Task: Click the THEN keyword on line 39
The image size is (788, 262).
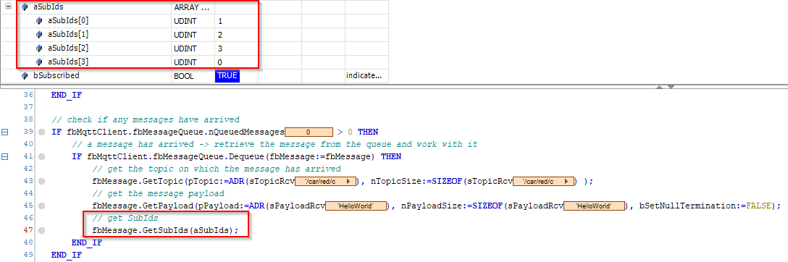Action: (368, 132)
